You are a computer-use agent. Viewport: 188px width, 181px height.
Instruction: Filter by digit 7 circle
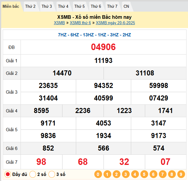(163, 174)
